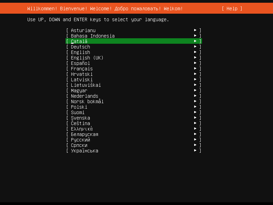Choose English (UK) language
This screenshot has height=205, width=273.
point(87,58)
